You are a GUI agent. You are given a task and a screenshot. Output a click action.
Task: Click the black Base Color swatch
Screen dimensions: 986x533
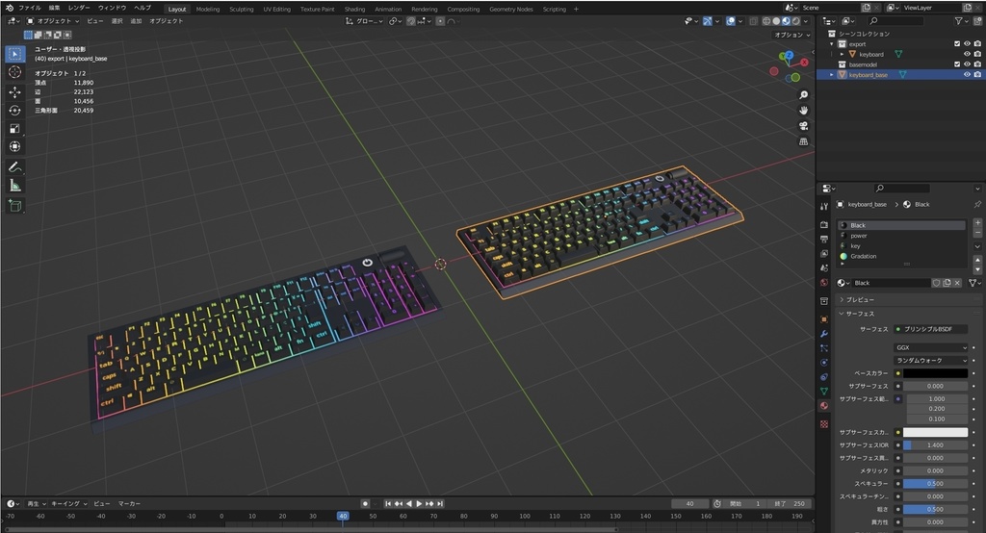coord(935,373)
